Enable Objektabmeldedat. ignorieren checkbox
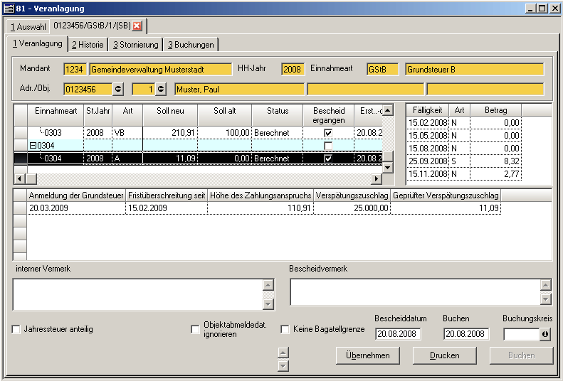The image size is (563, 381). tap(196, 330)
